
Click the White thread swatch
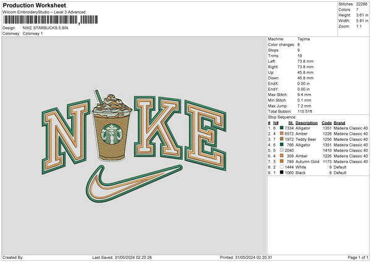point(281,167)
